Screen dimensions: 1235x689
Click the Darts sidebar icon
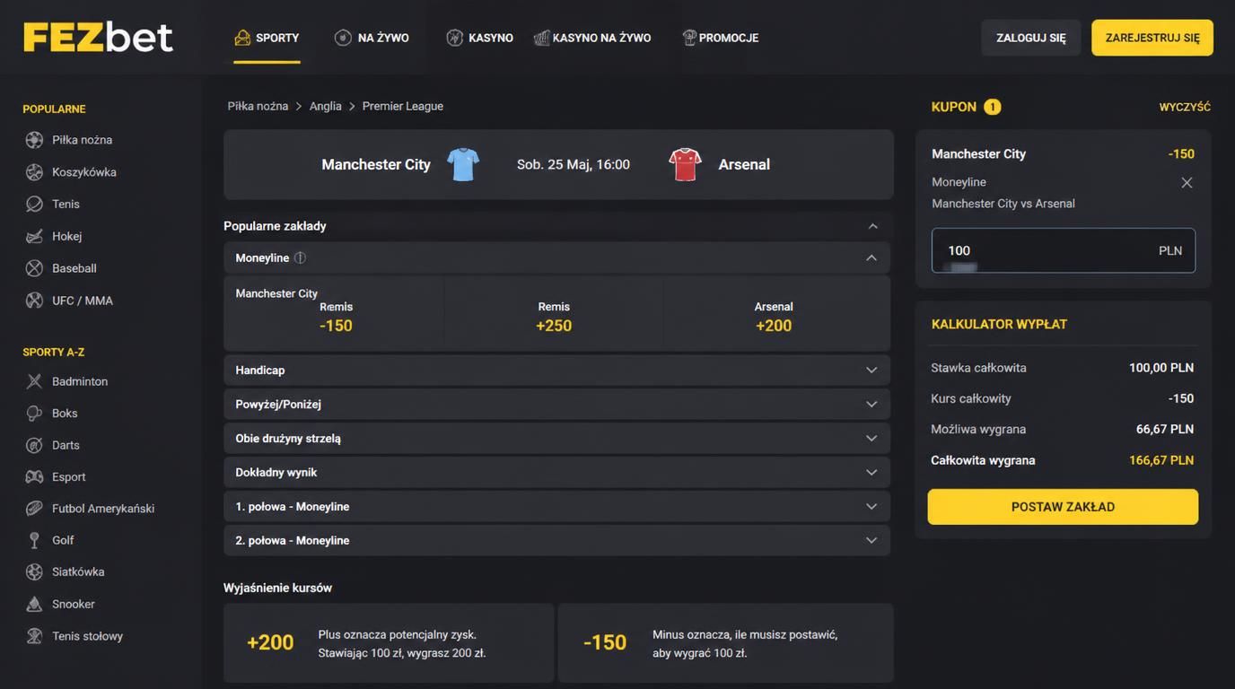[x=34, y=445]
